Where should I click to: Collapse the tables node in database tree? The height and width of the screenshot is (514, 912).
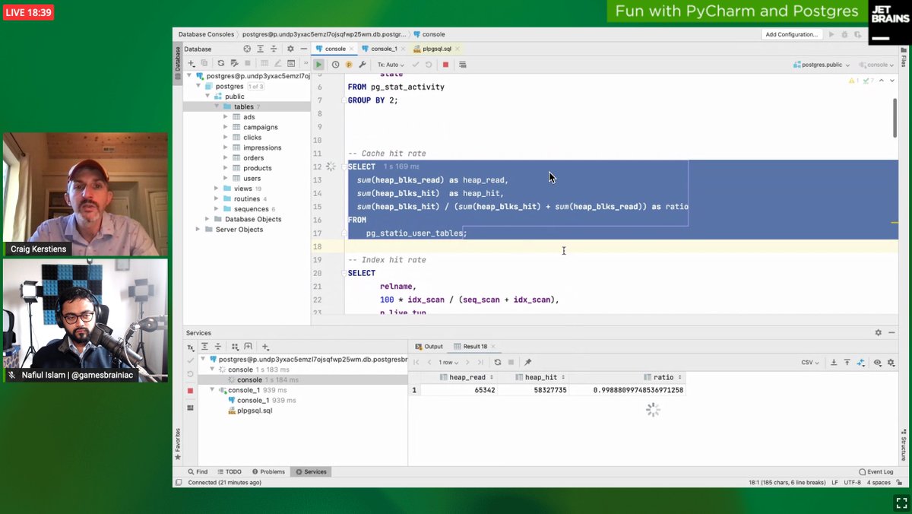click(217, 106)
